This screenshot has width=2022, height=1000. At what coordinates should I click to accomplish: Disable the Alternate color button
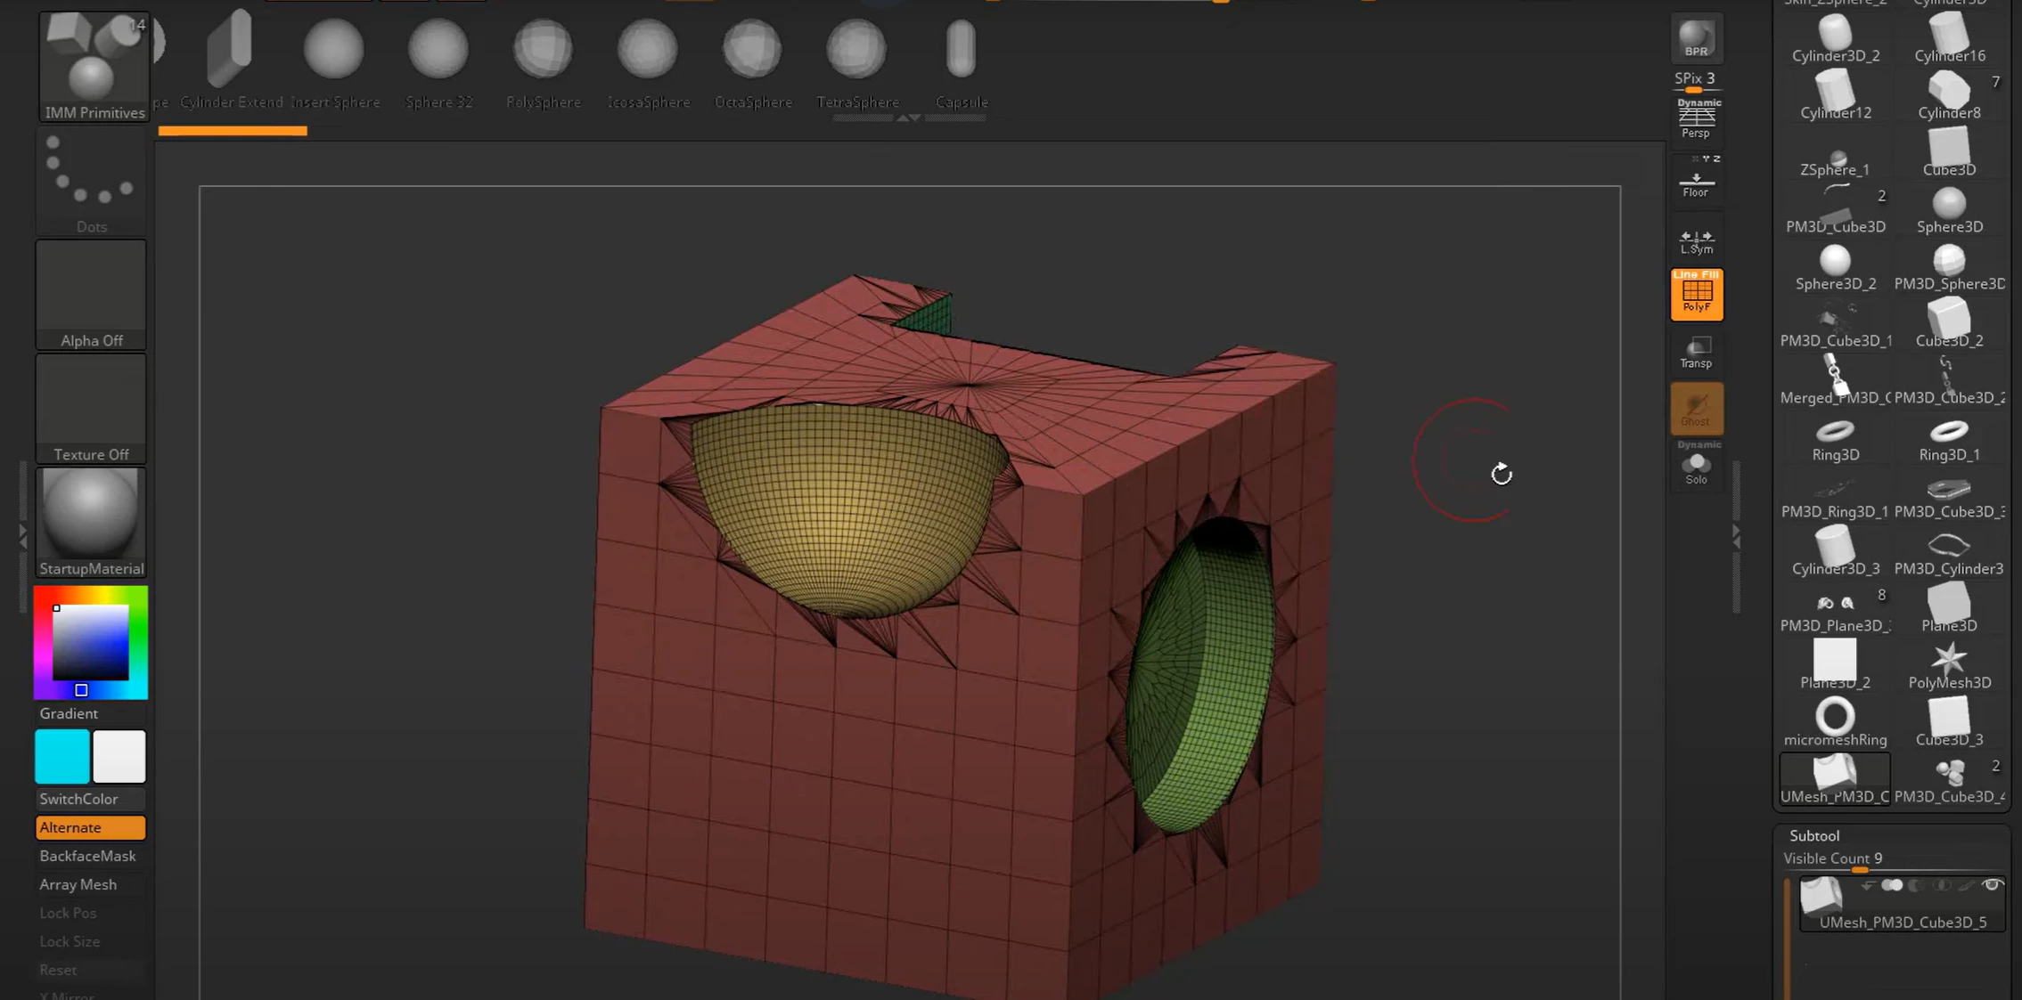(x=90, y=827)
